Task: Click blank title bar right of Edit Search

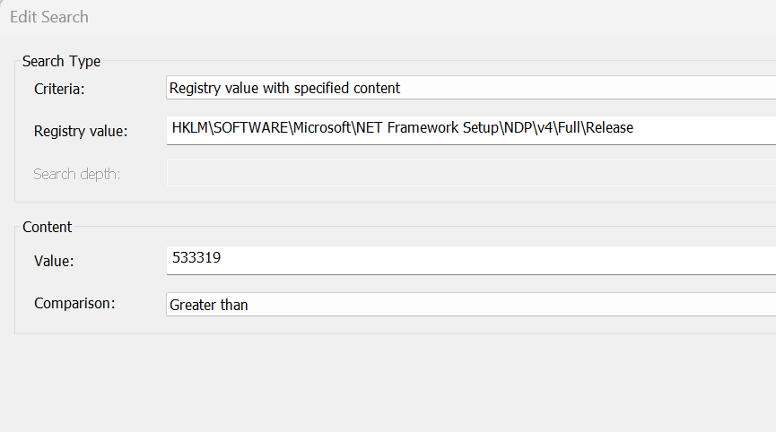Action: pyautogui.click(x=404, y=17)
